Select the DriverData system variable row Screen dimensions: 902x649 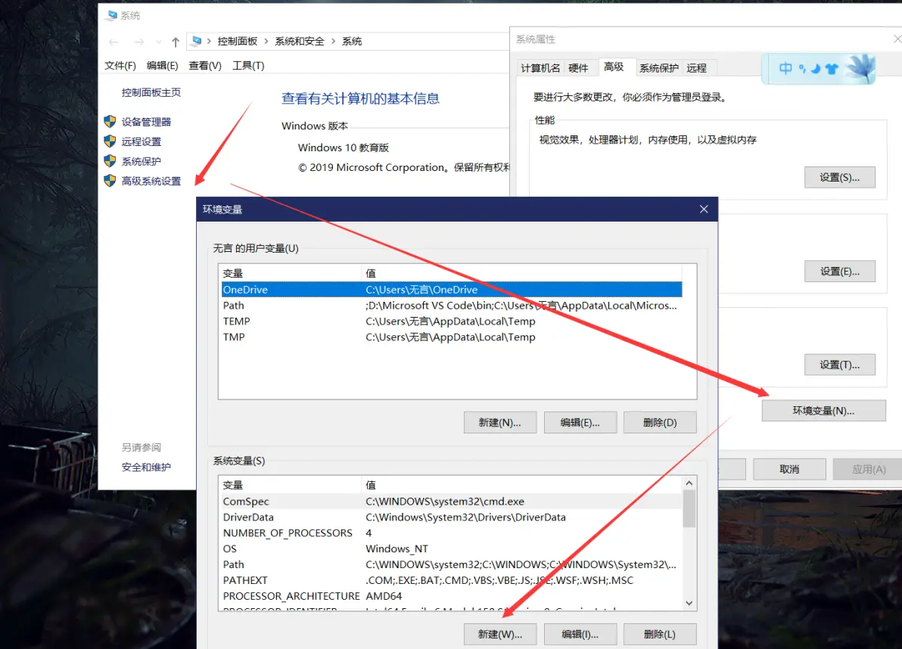(452, 517)
